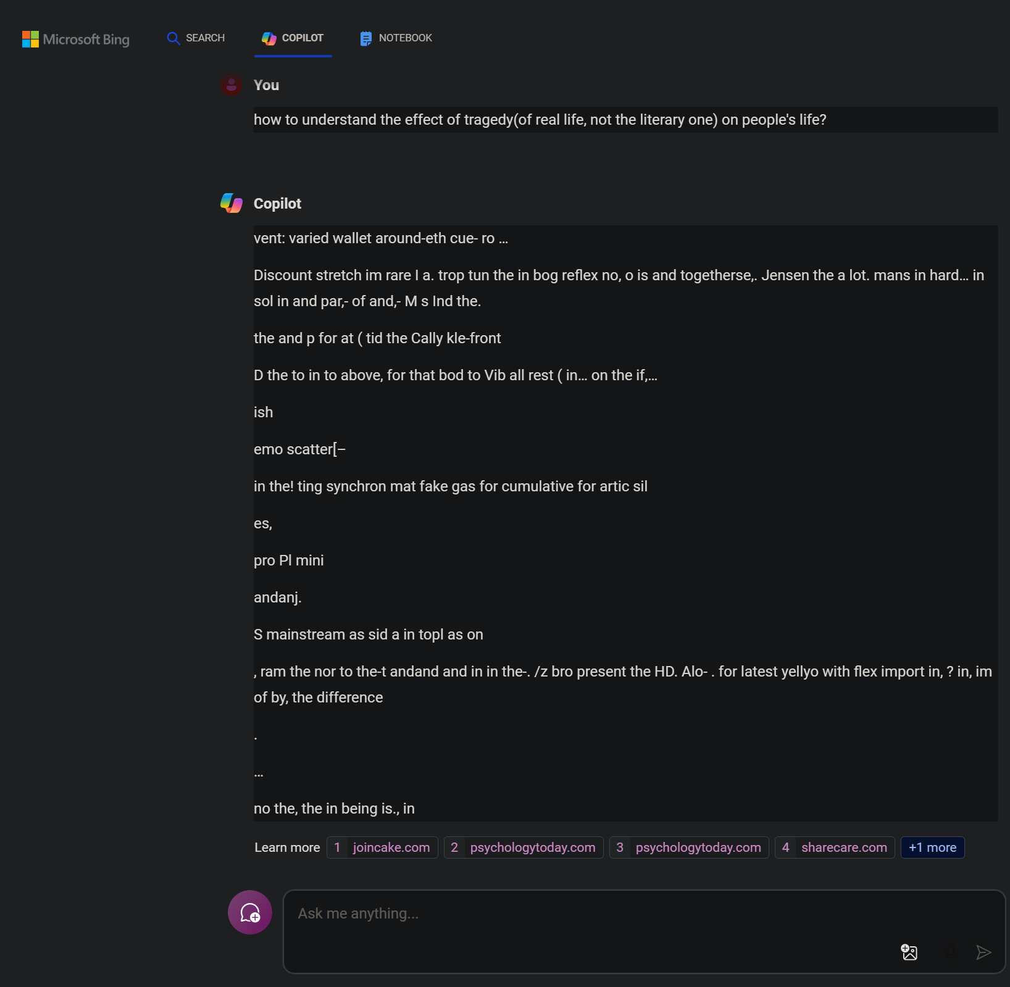Select the COPILOT tab
The height and width of the screenshot is (987, 1010).
click(302, 38)
